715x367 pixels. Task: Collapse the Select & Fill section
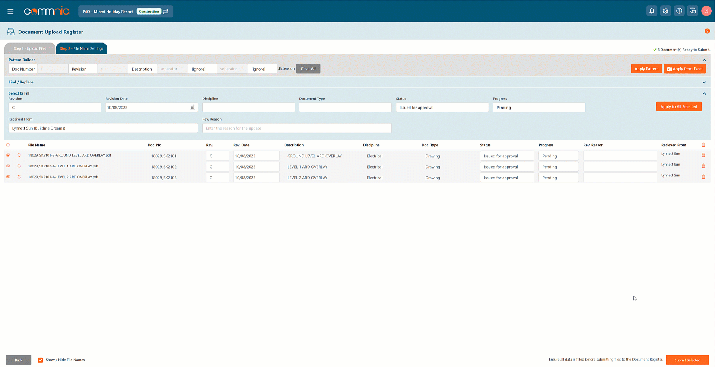(704, 93)
